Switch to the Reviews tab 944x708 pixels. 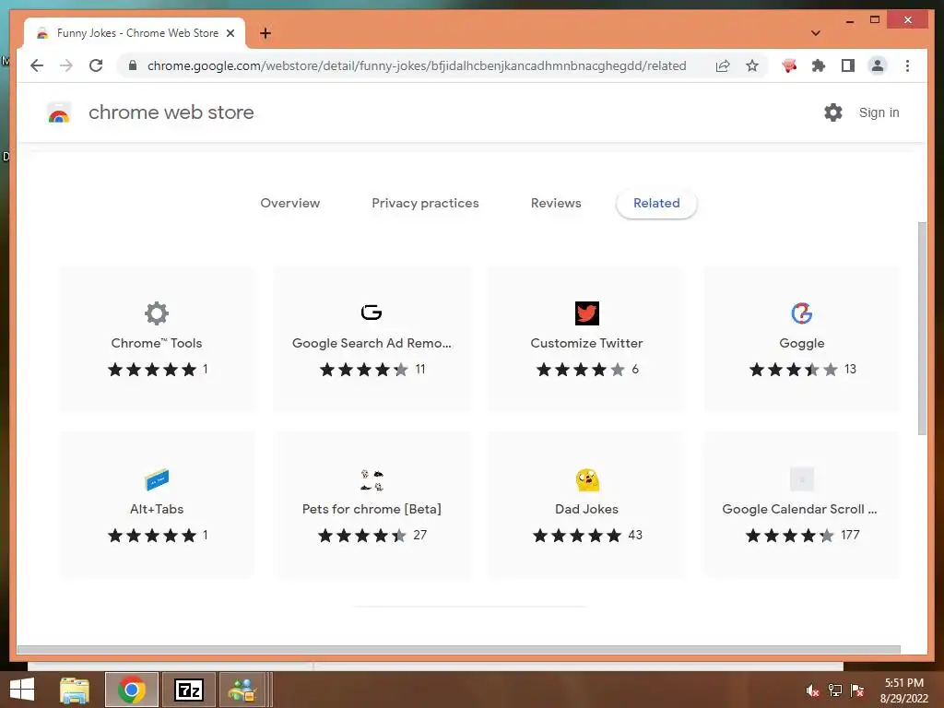pos(556,204)
